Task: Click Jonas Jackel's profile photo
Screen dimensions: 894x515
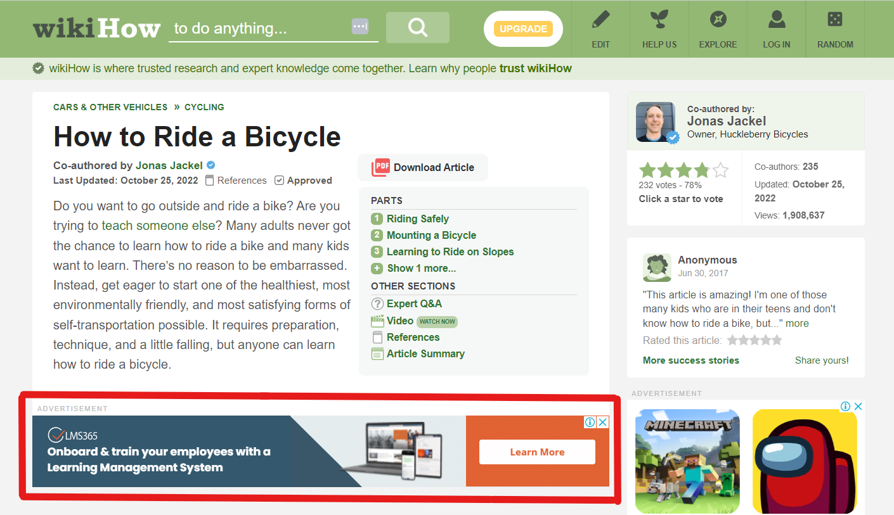Action: point(657,122)
